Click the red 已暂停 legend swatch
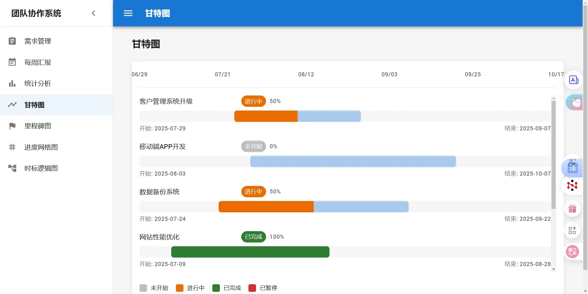The height and width of the screenshot is (294, 588). click(252, 288)
